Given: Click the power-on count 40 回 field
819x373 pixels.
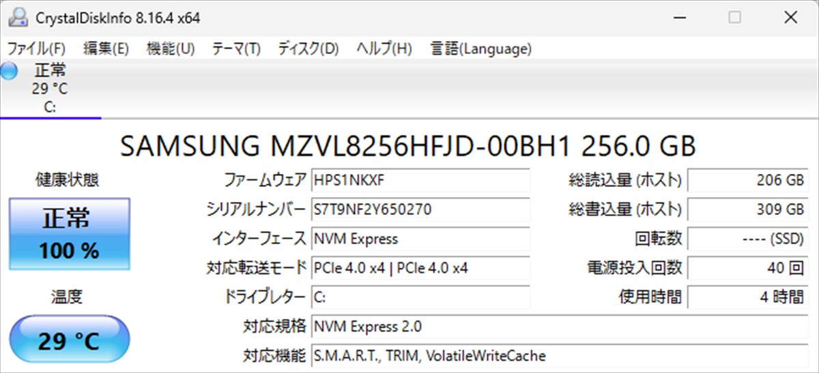Looking at the screenshot, I should point(748,268).
